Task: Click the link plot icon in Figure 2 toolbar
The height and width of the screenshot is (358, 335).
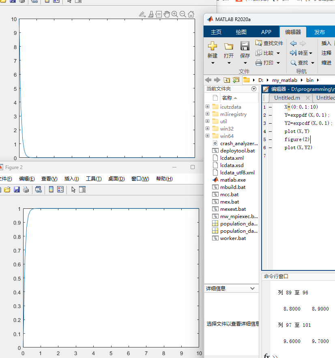Action: click(39, 189)
